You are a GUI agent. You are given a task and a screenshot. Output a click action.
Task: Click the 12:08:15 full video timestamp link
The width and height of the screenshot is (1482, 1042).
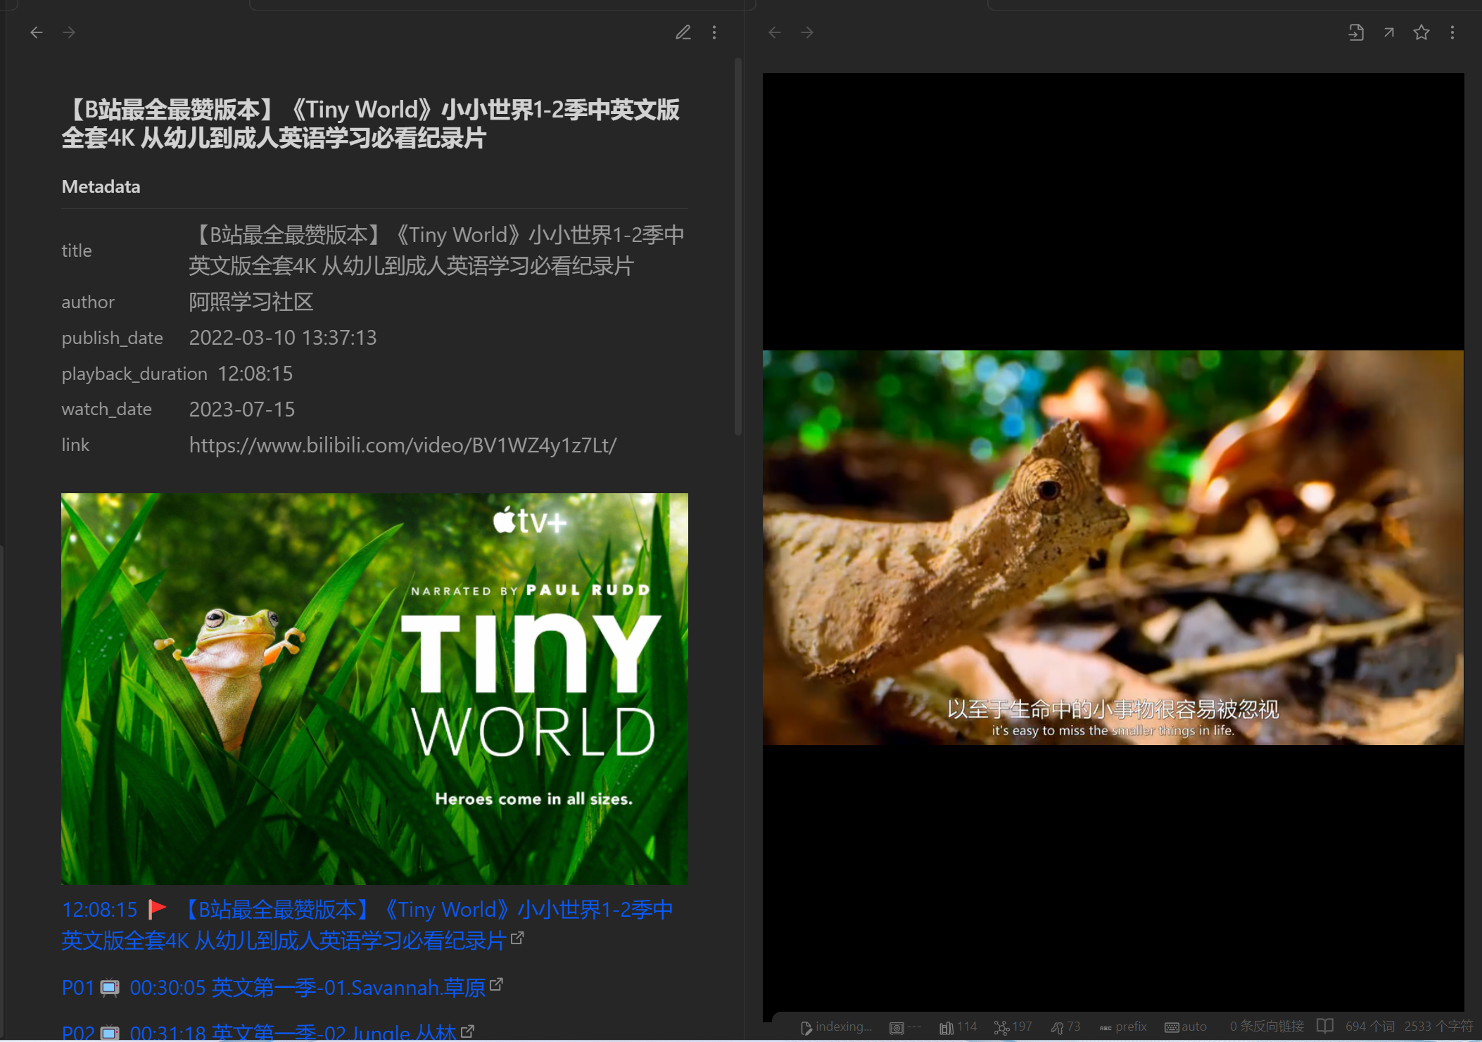(x=99, y=910)
